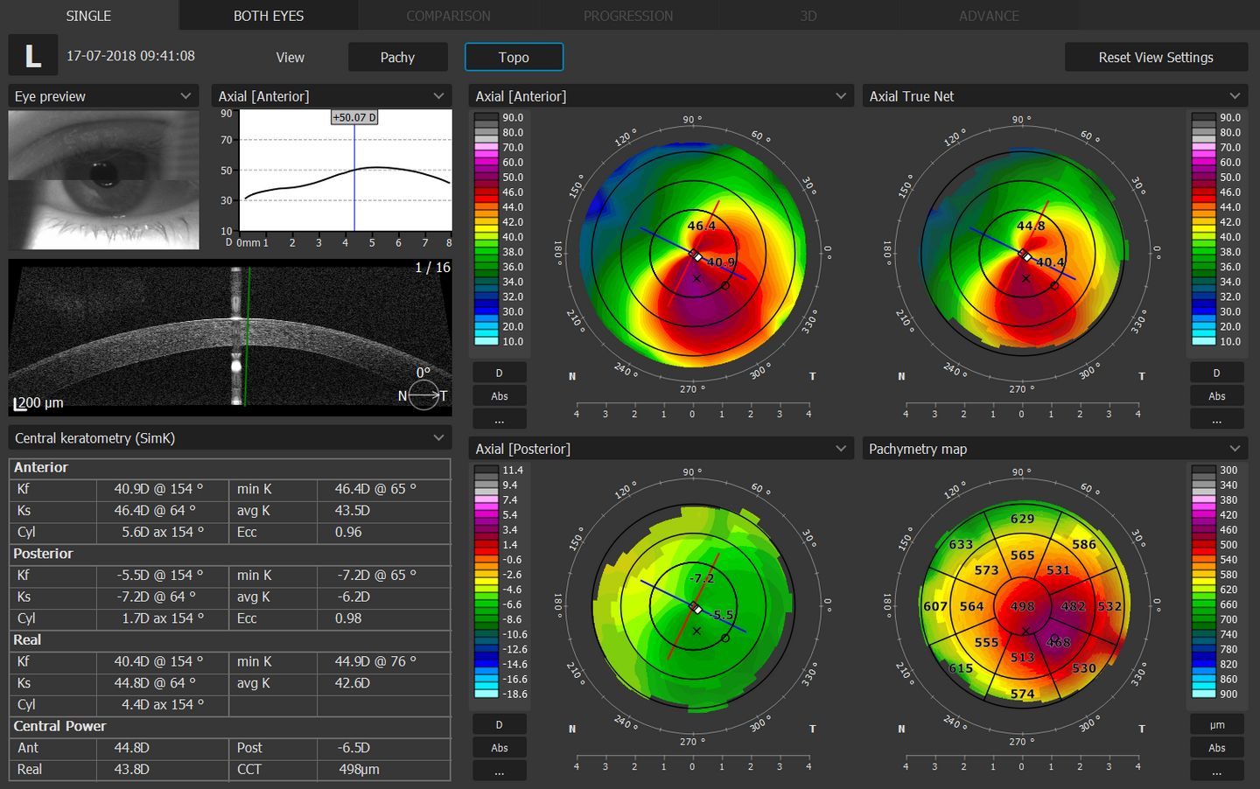
Task: Click the red 50.0 color on Axial Anterior scale
Action: (x=486, y=178)
